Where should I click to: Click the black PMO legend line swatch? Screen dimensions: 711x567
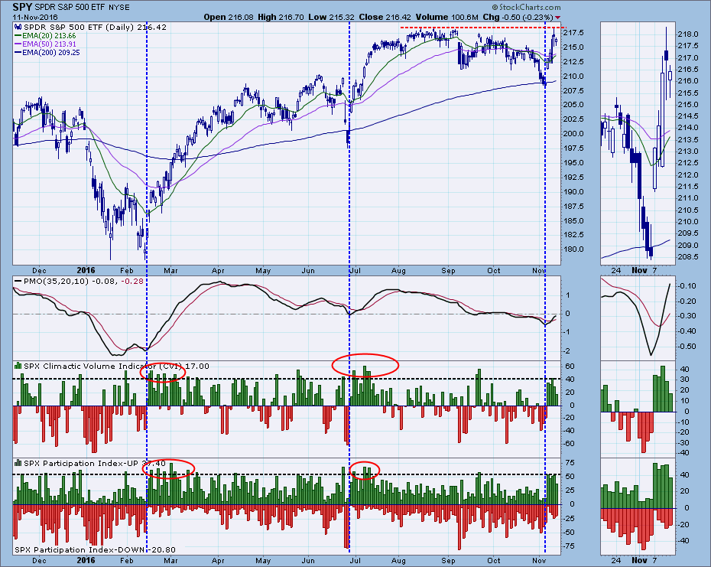pyautogui.click(x=18, y=282)
